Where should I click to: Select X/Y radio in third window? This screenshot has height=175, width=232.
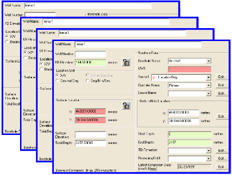(41, 64)
